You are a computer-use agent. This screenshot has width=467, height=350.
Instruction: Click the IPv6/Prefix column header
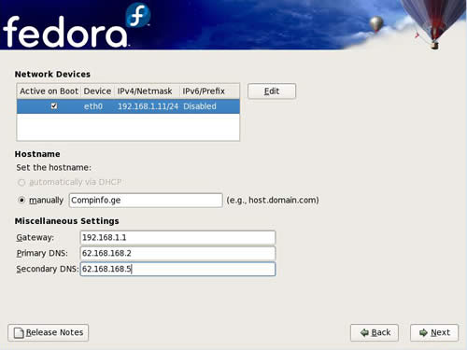(x=204, y=91)
